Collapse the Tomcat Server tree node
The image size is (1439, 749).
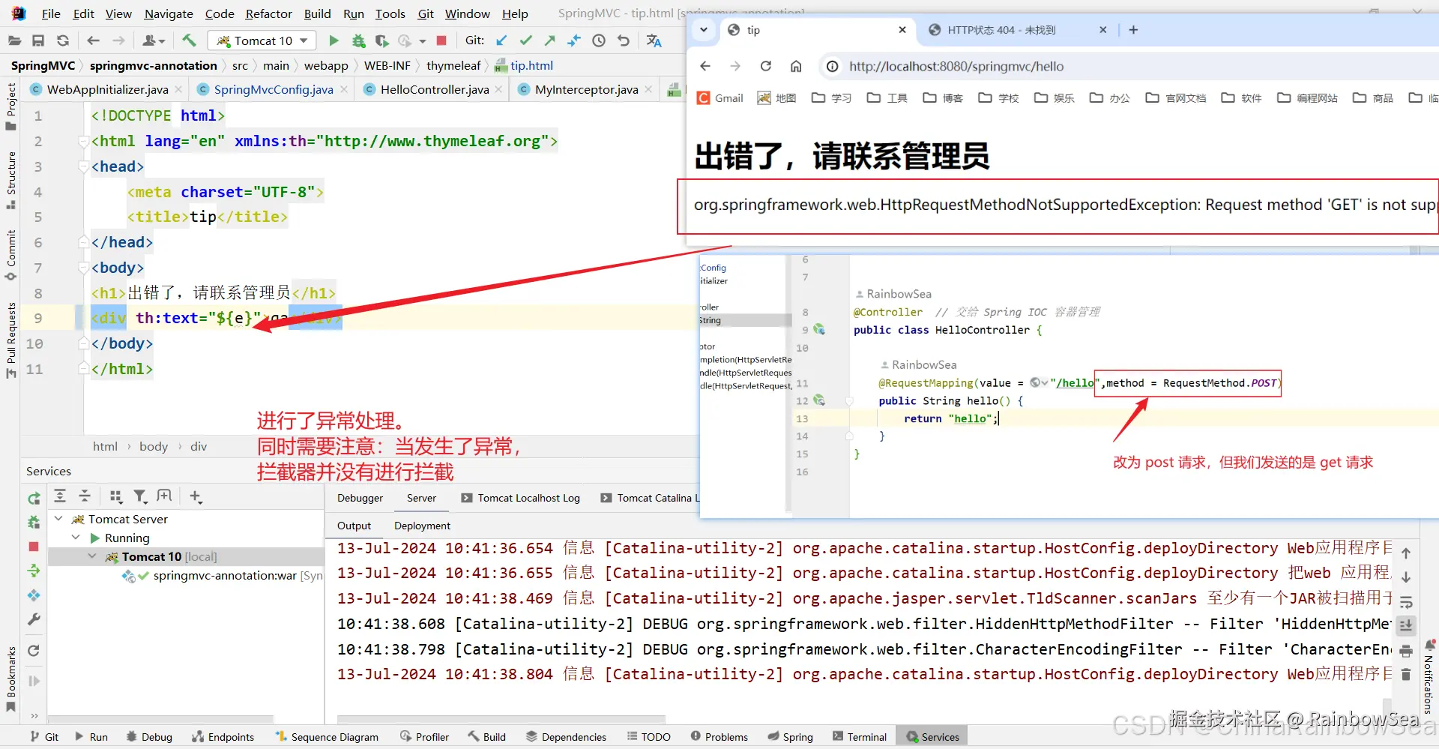tap(58, 518)
